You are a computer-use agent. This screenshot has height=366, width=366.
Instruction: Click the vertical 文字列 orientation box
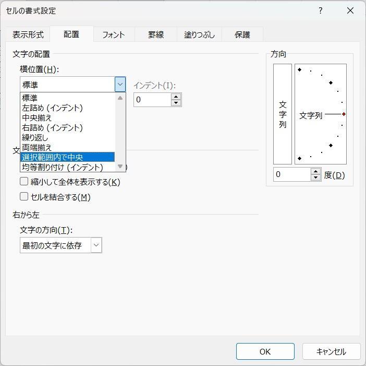coord(283,114)
